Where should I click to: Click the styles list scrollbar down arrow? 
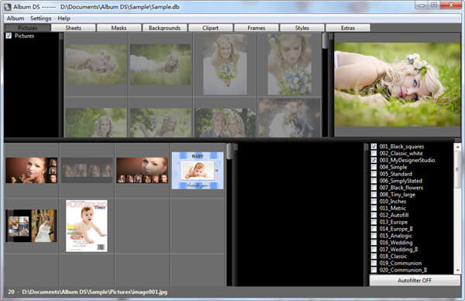pyautogui.click(x=457, y=270)
